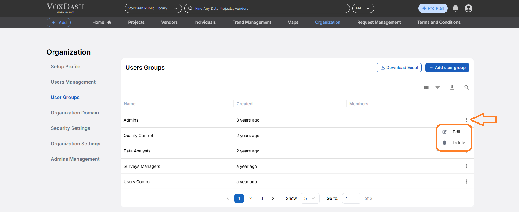Open the Terms and Conditions tab
This screenshot has height=212, width=519.
coord(439,22)
